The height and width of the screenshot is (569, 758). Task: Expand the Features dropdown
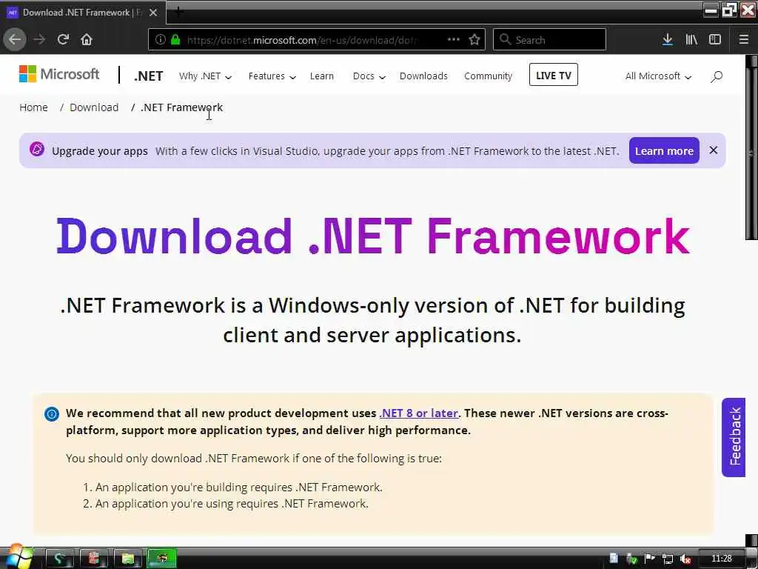(272, 76)
